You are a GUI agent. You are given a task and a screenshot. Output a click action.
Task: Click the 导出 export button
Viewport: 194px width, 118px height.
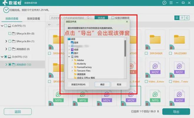[176, 112]
